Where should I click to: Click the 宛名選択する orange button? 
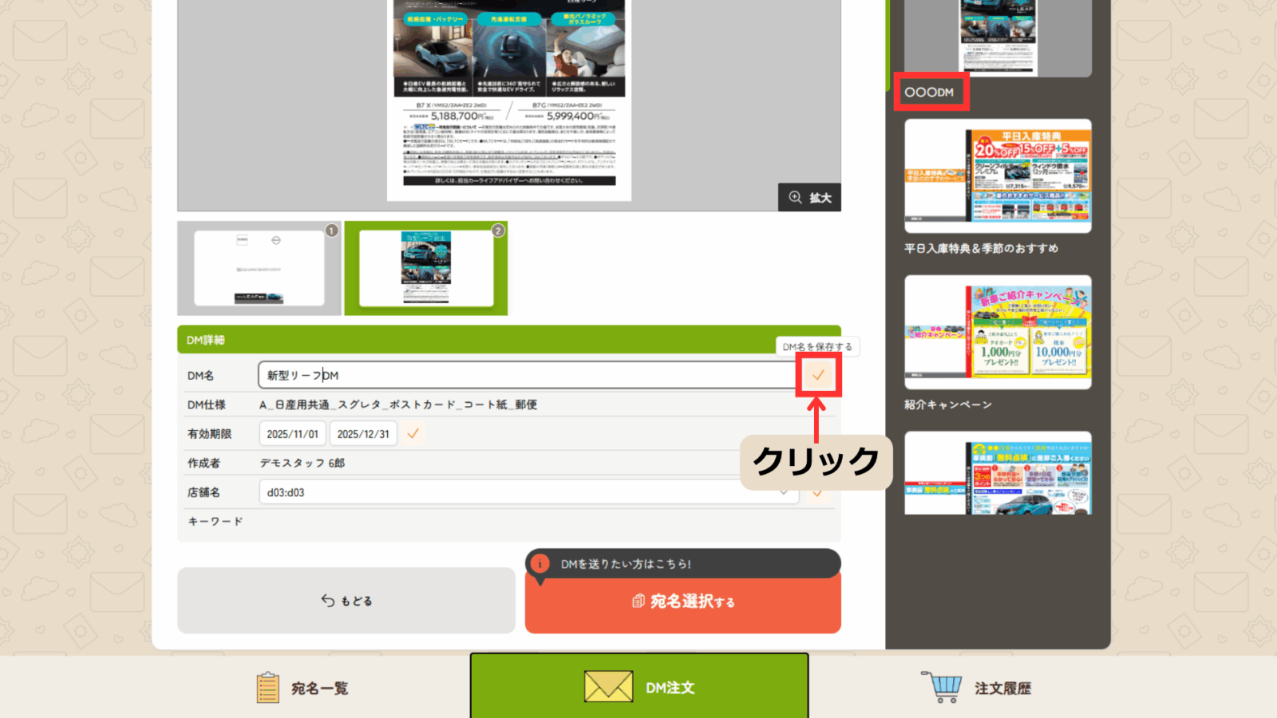[x=683, y=602]
